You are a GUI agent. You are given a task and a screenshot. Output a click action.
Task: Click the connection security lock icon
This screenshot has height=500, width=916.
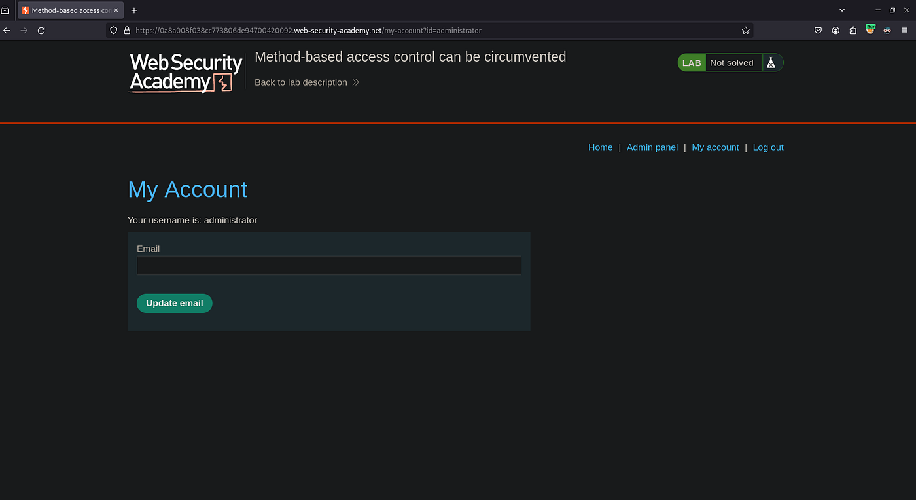point(127,30)
